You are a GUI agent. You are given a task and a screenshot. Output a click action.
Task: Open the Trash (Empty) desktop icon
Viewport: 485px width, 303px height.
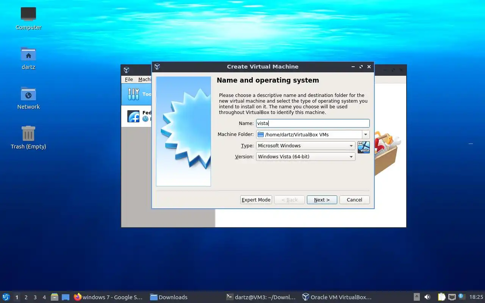tap(28, 137)
